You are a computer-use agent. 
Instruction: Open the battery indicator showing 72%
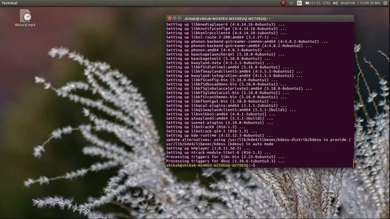pyautogui.click(x=317, y=3)
